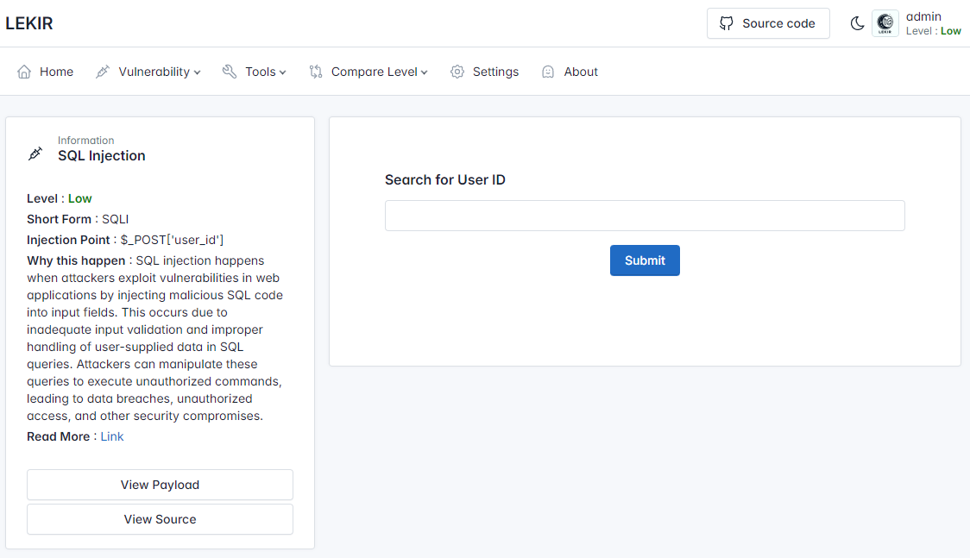Click the 'Search for User ID' label
This screenshot has height=558, width=970.
tap(444, 180)
